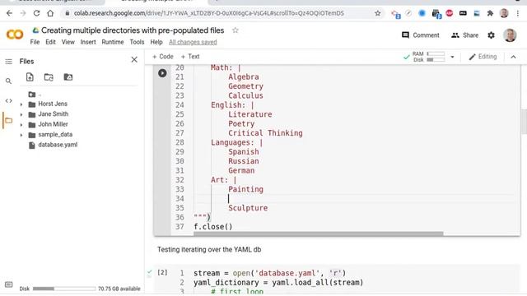
Task: Click Critical Thinking code line
Action: point(265,133)
